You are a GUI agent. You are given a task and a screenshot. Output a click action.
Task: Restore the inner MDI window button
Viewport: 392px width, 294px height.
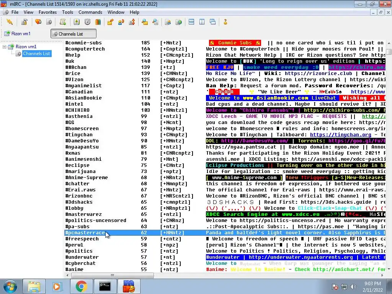tap(381, 12)
